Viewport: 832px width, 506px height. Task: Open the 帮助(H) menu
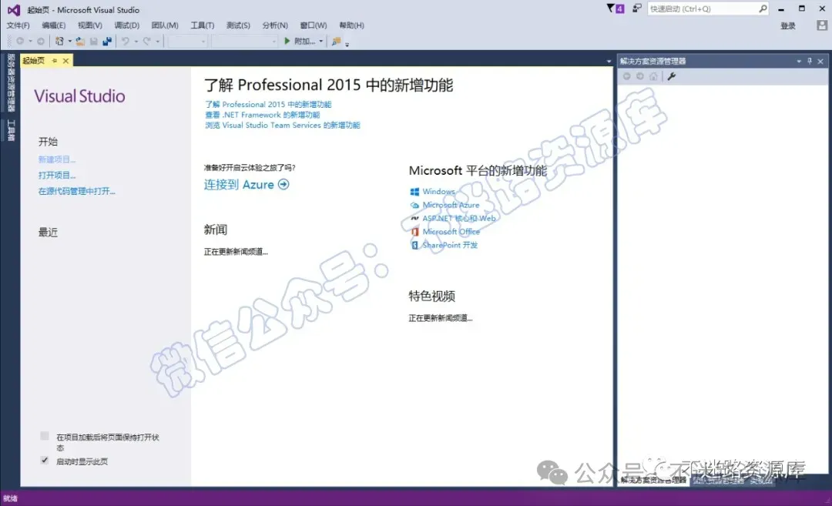pyautogui.click(x=351, y=25)
